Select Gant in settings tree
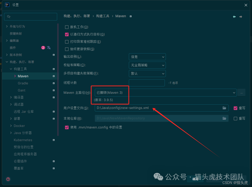This screenshot has width=252, height=187. (x=22, y=90)
